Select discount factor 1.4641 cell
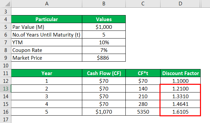This screenshot has height=123, width=210. tap(180, 104)
